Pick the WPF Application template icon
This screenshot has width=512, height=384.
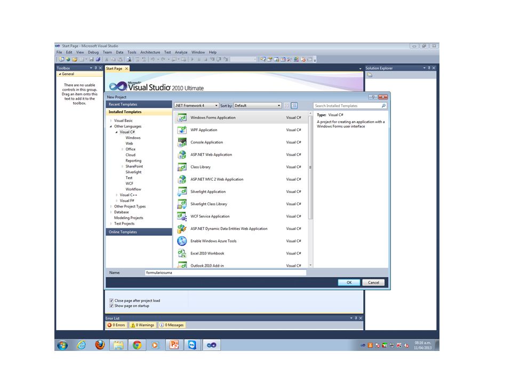pyautogui.click(x=182, y=130)
